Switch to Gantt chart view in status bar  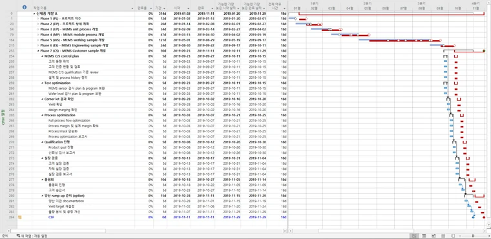tap(414, 236)
